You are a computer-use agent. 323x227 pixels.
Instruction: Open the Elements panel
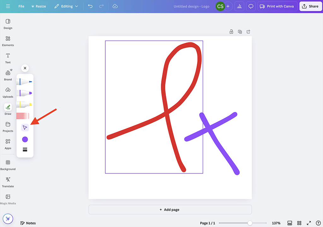[x=8, y=41]
